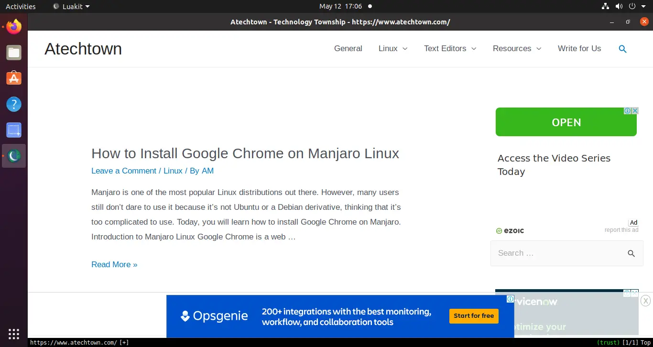
Task: Launch Ubuntu Software from the dock
Action: pyautogui.click(x=14, y=78)
